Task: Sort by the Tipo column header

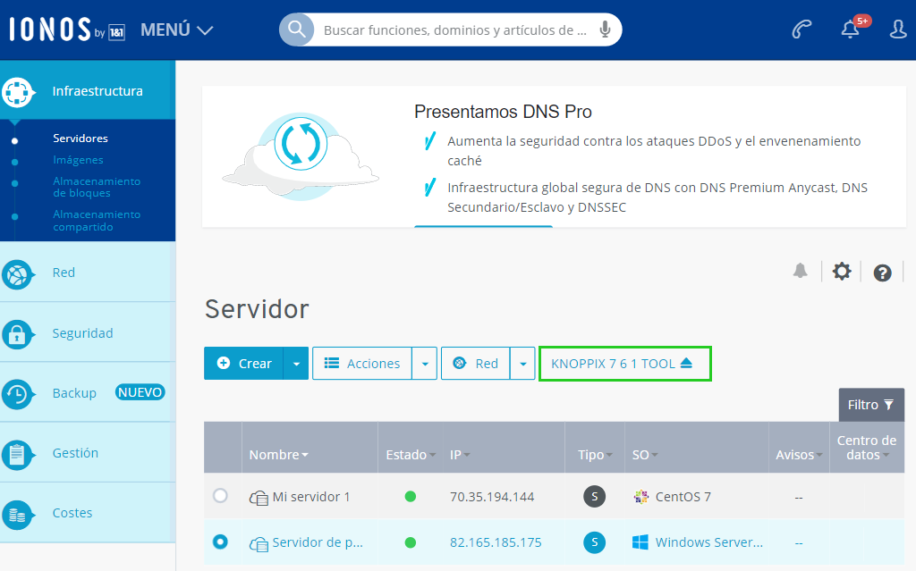Action: (595, 455)
